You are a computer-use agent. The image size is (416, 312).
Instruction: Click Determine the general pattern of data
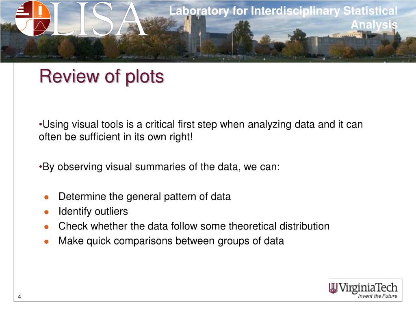(x=145, y=197)
